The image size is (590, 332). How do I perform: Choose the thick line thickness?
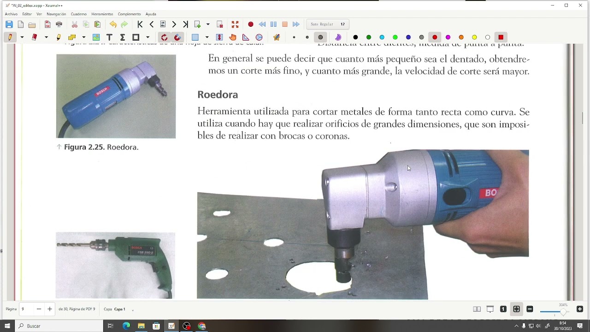tap(321, 37)
